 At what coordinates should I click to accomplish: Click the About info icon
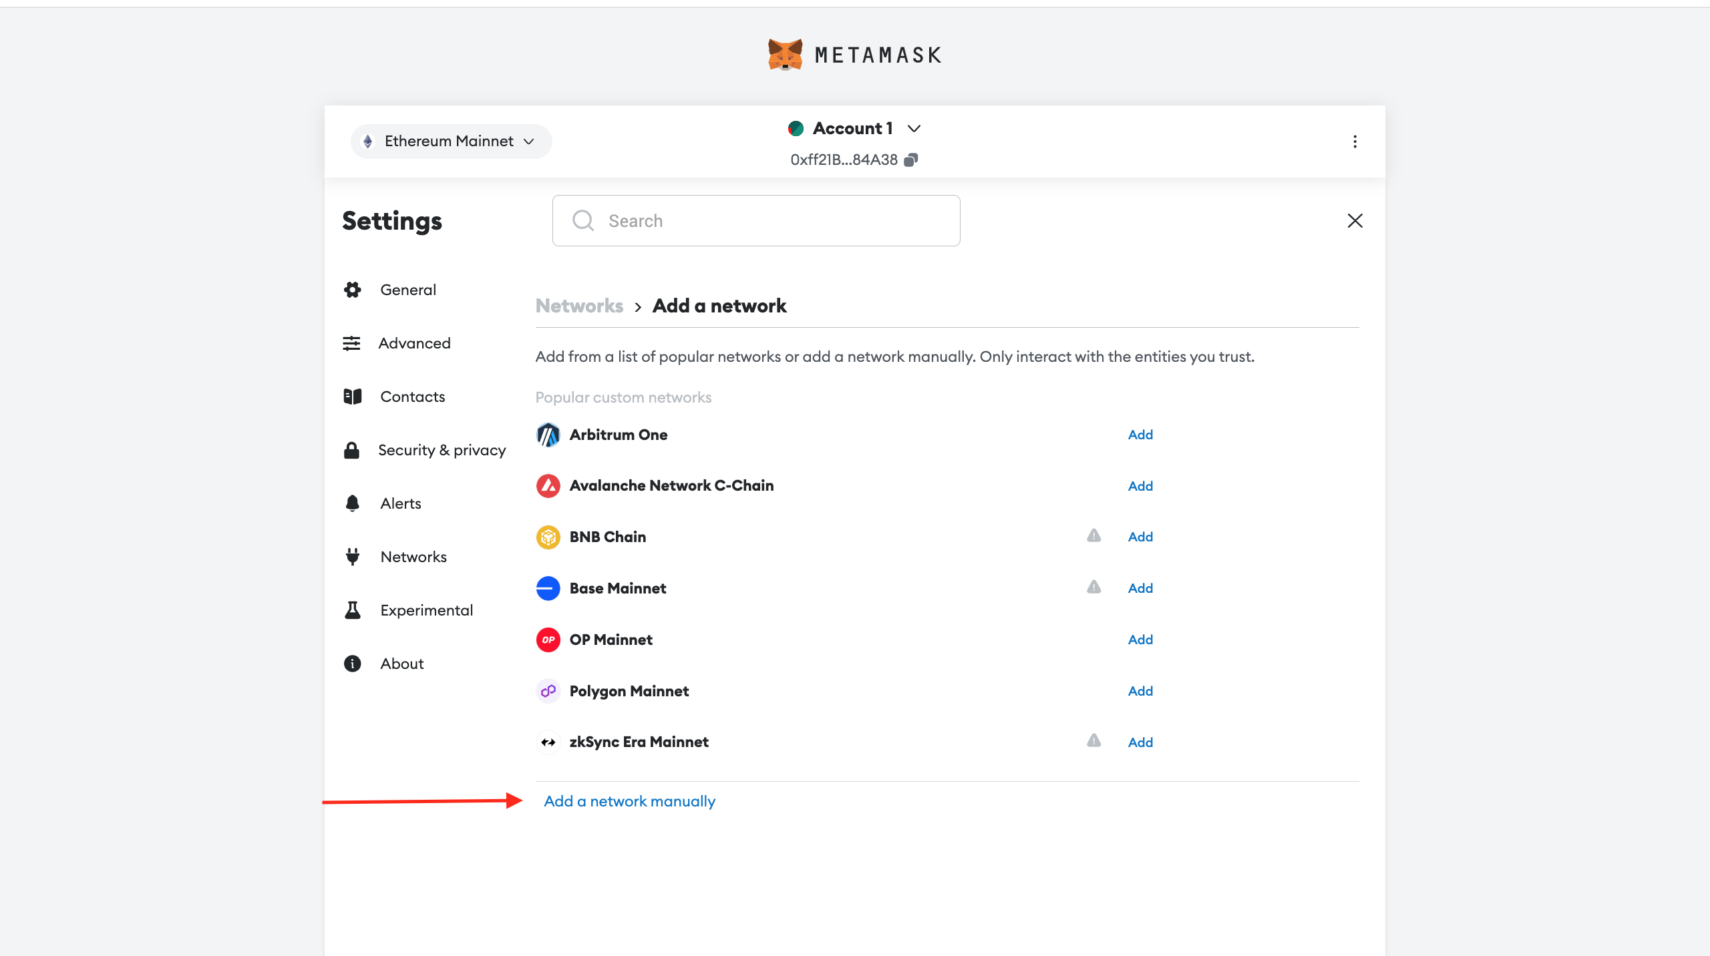click(x=352, y=663)
